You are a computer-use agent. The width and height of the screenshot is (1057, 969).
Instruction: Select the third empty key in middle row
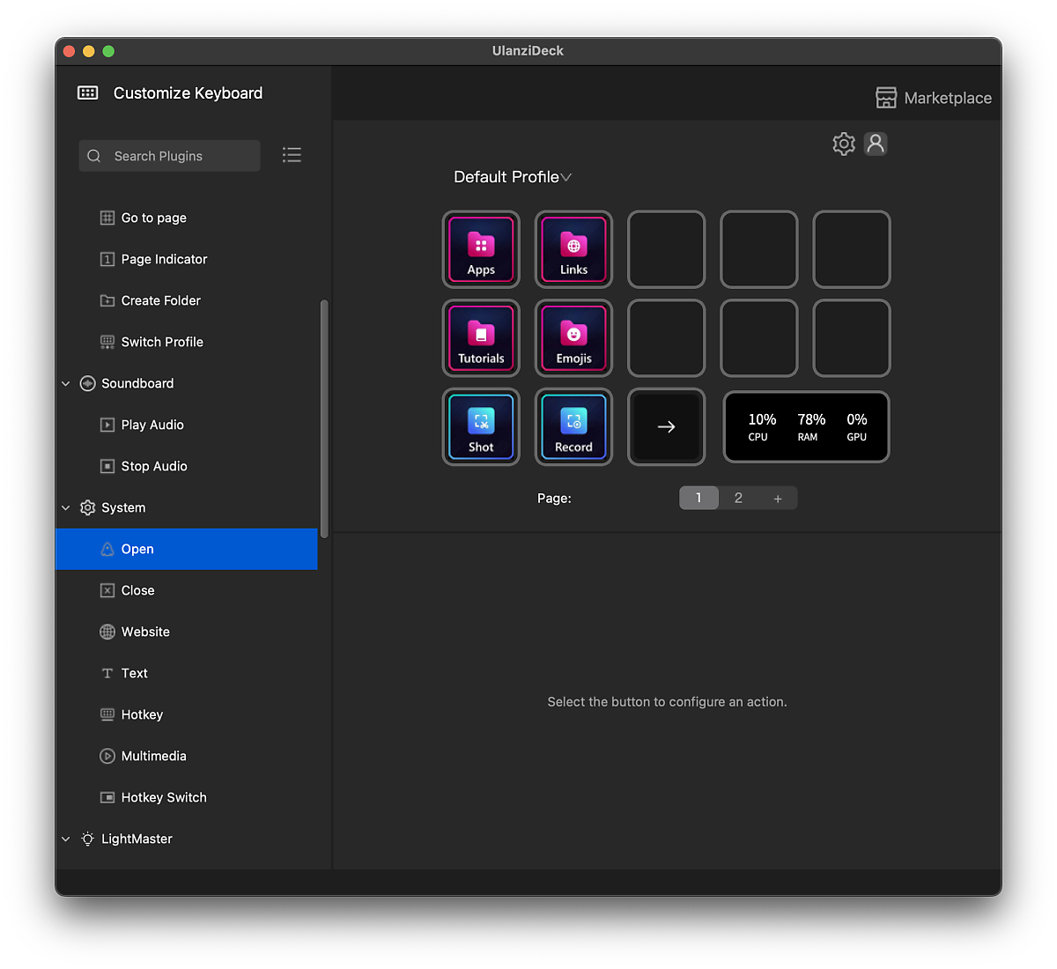coord(666,338)
